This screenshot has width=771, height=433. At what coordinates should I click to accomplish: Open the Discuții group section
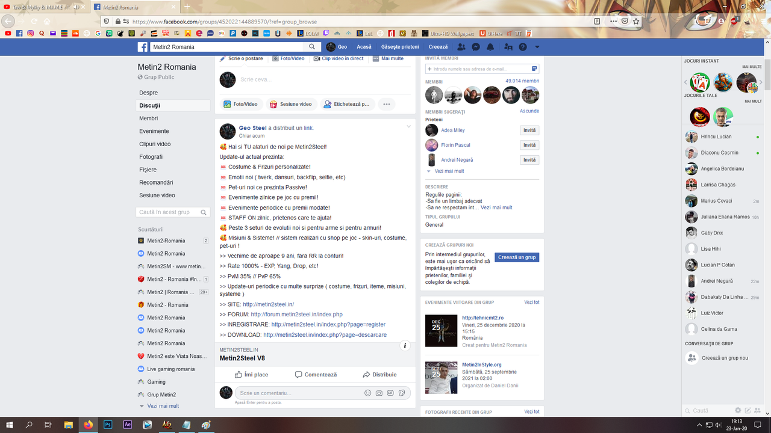click(173, 105)
